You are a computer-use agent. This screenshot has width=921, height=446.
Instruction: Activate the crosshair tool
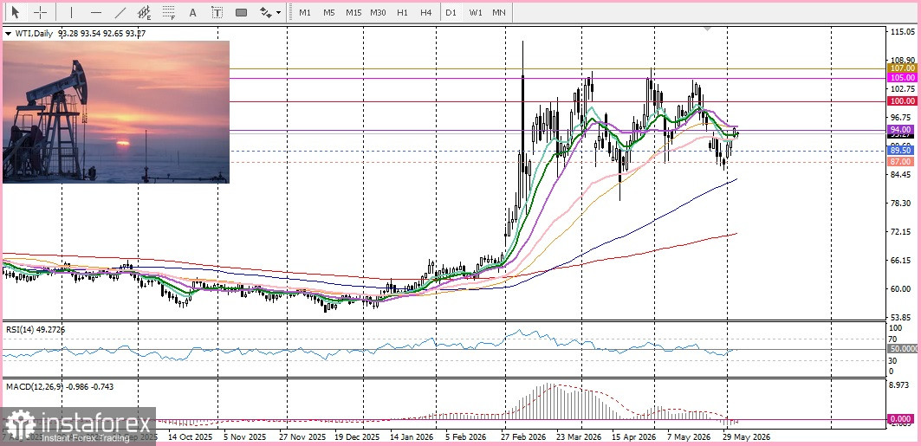point(41,12)
